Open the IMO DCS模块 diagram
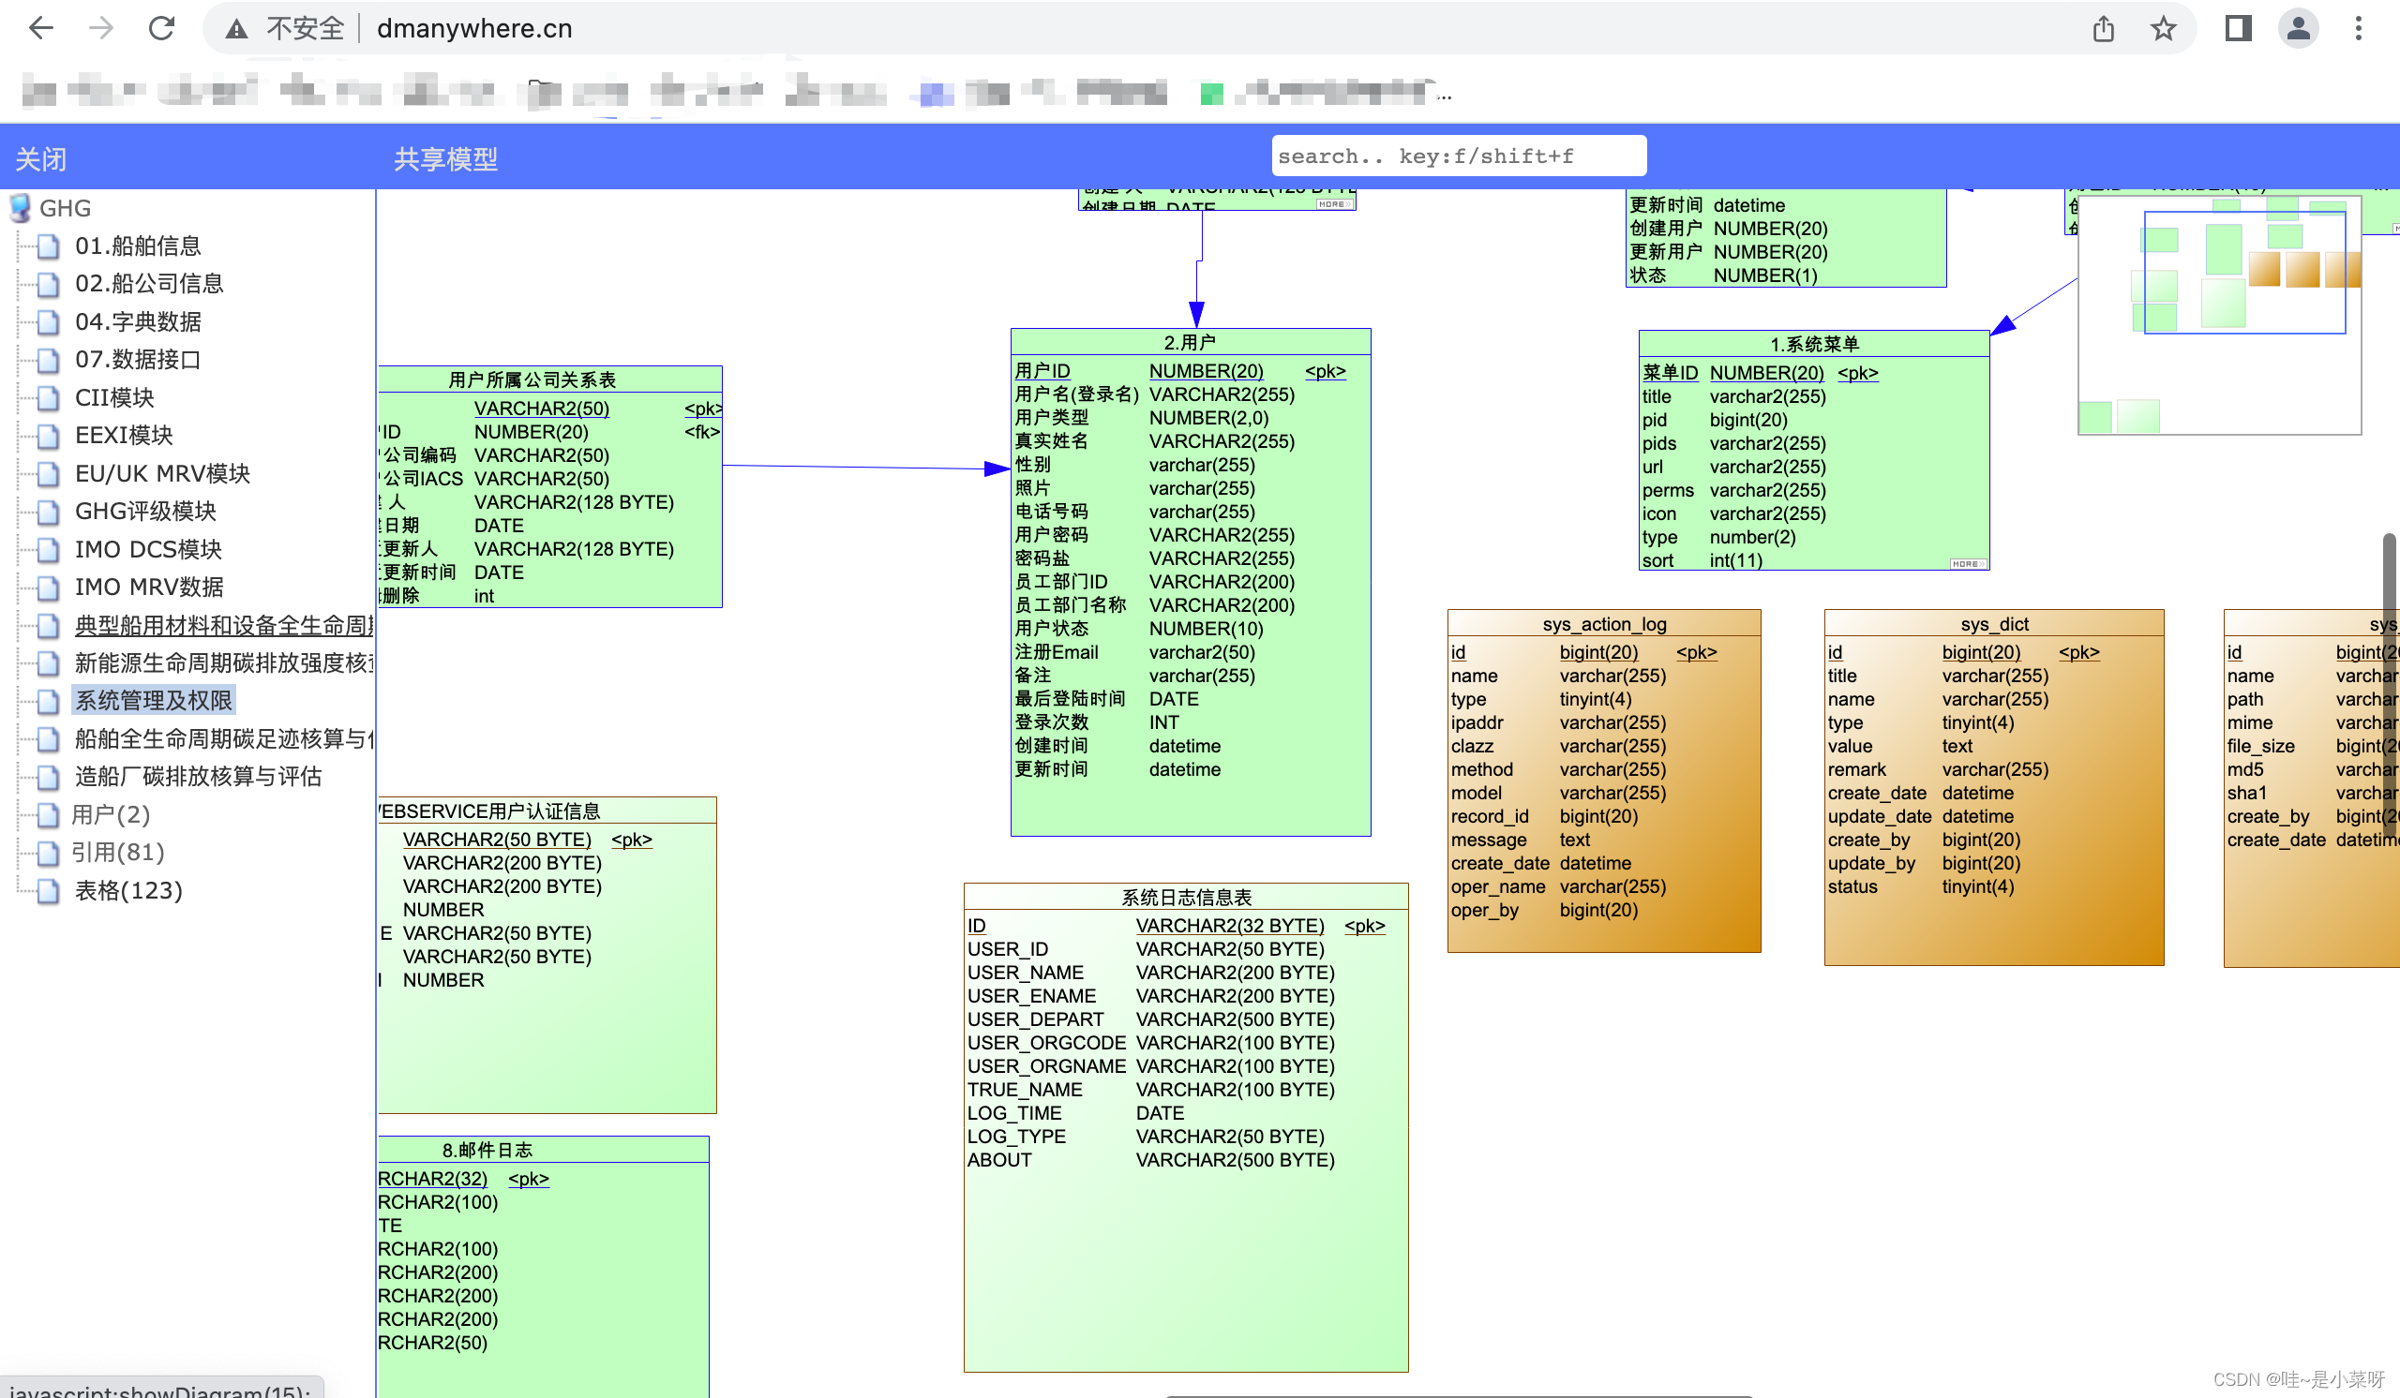The width and height of the screenshot is (2400, 1398). pos(147,549)
